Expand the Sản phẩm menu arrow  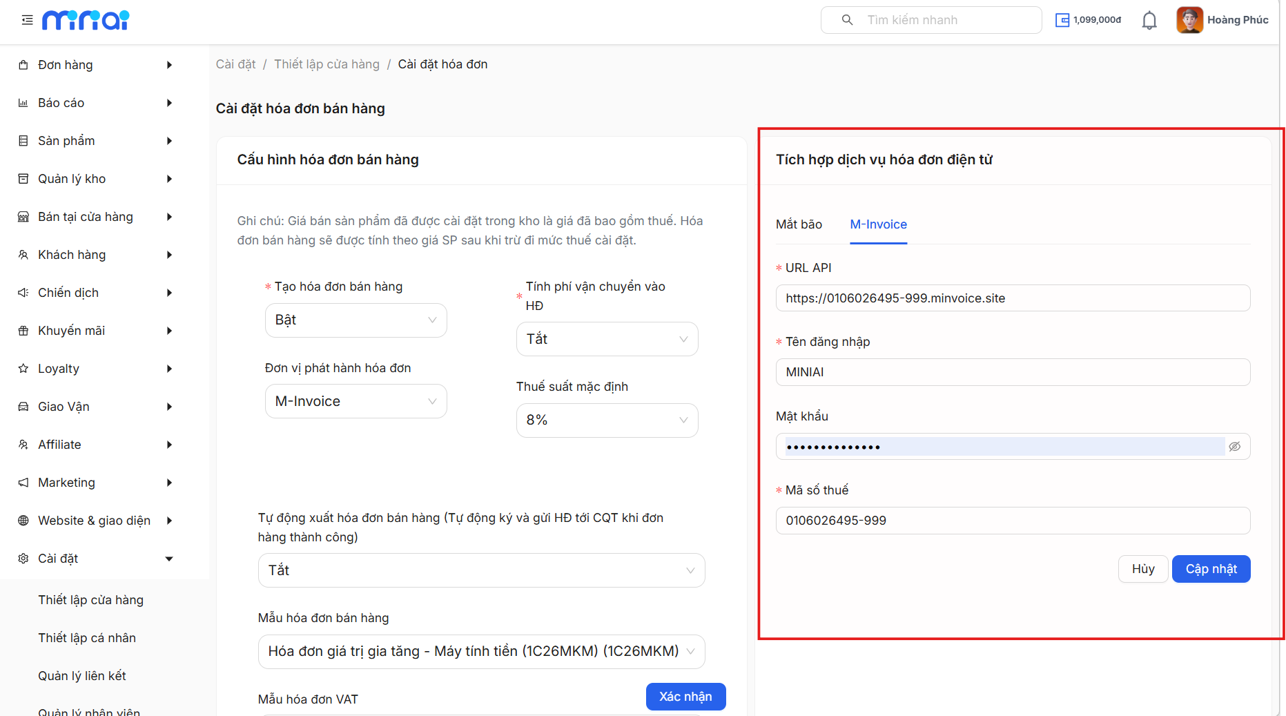point(169,141)
